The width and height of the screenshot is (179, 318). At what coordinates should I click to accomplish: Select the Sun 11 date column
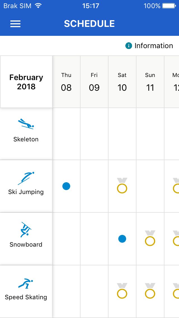(x=150, y=82)
